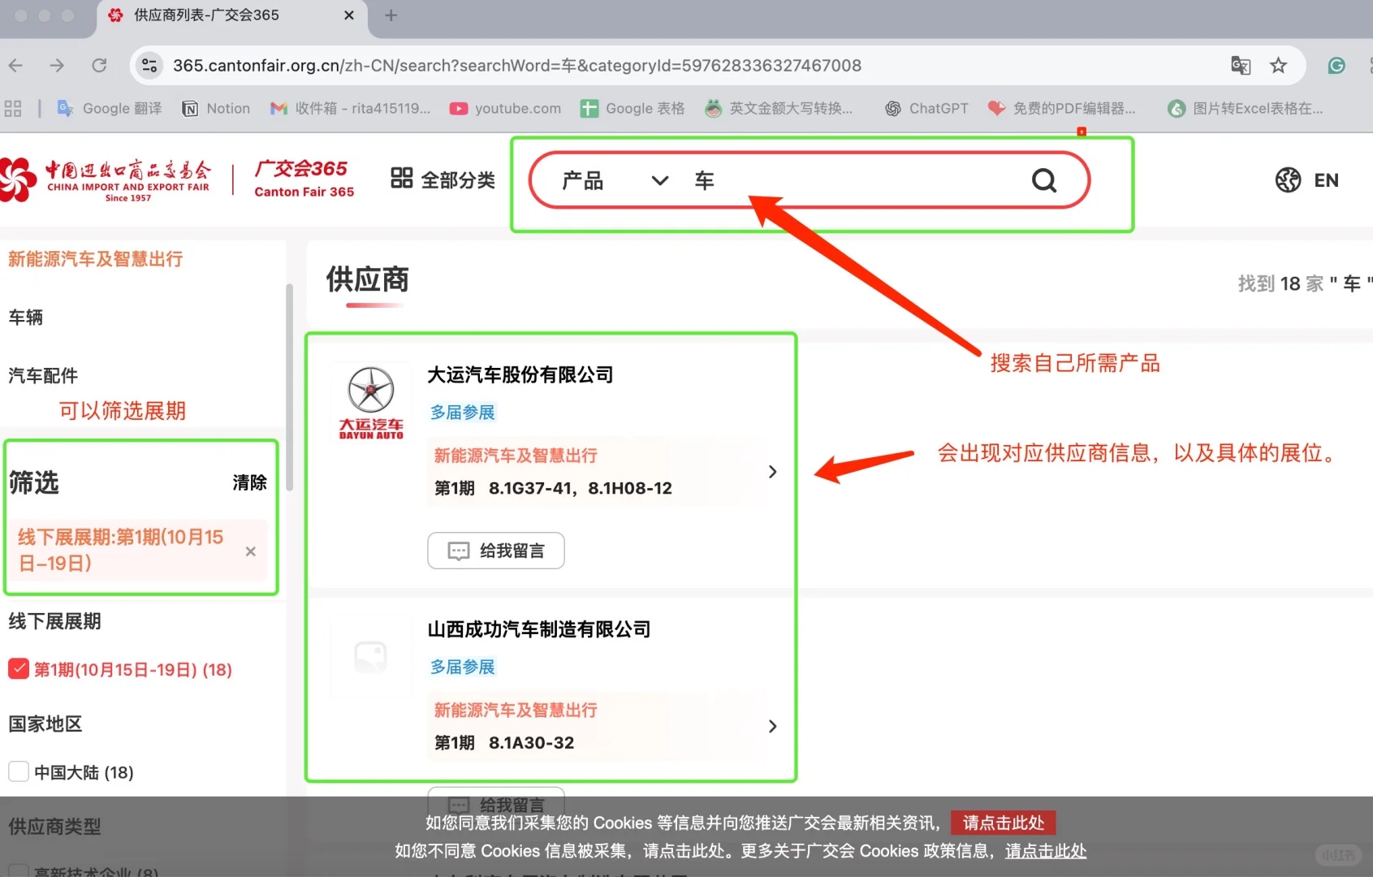Close the 供应商列表-广交会365 tab
This screenshot has width=1373, height=877.
(349, 15)
